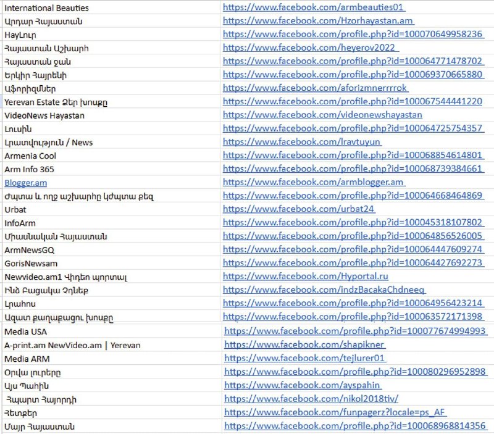
Task: Follow the heyerov2022 Facebook link
Action: pyautogui.click(x=311, y=48)
